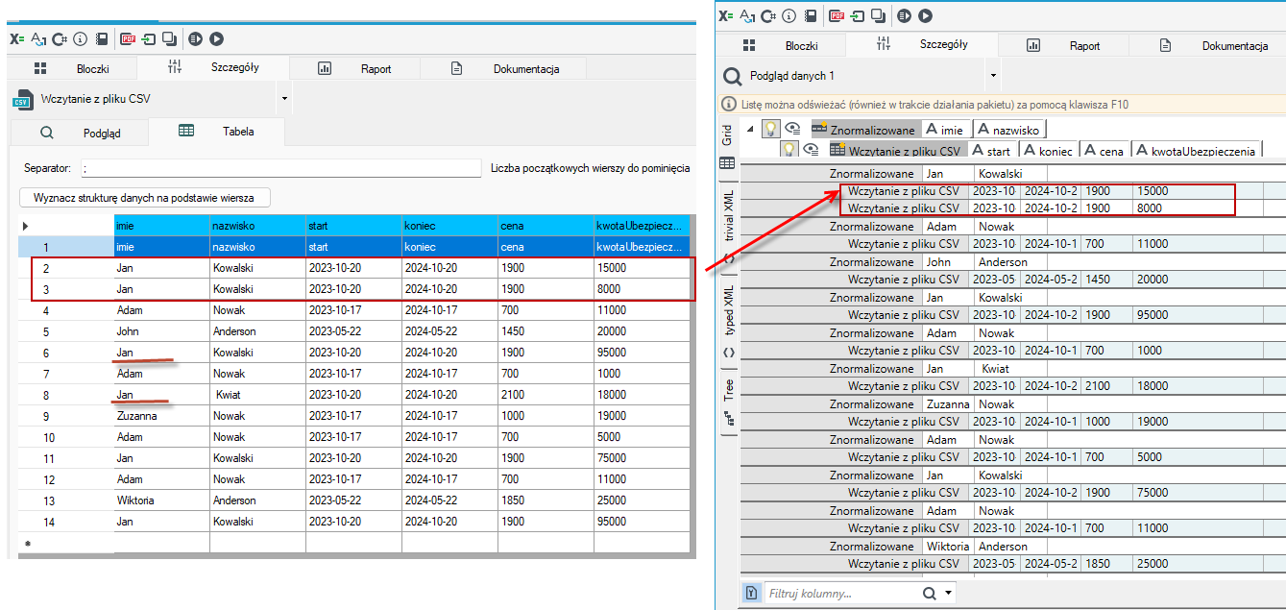Select the kwotaUbezpieczenia column header in right grid

click(1195, 150)
